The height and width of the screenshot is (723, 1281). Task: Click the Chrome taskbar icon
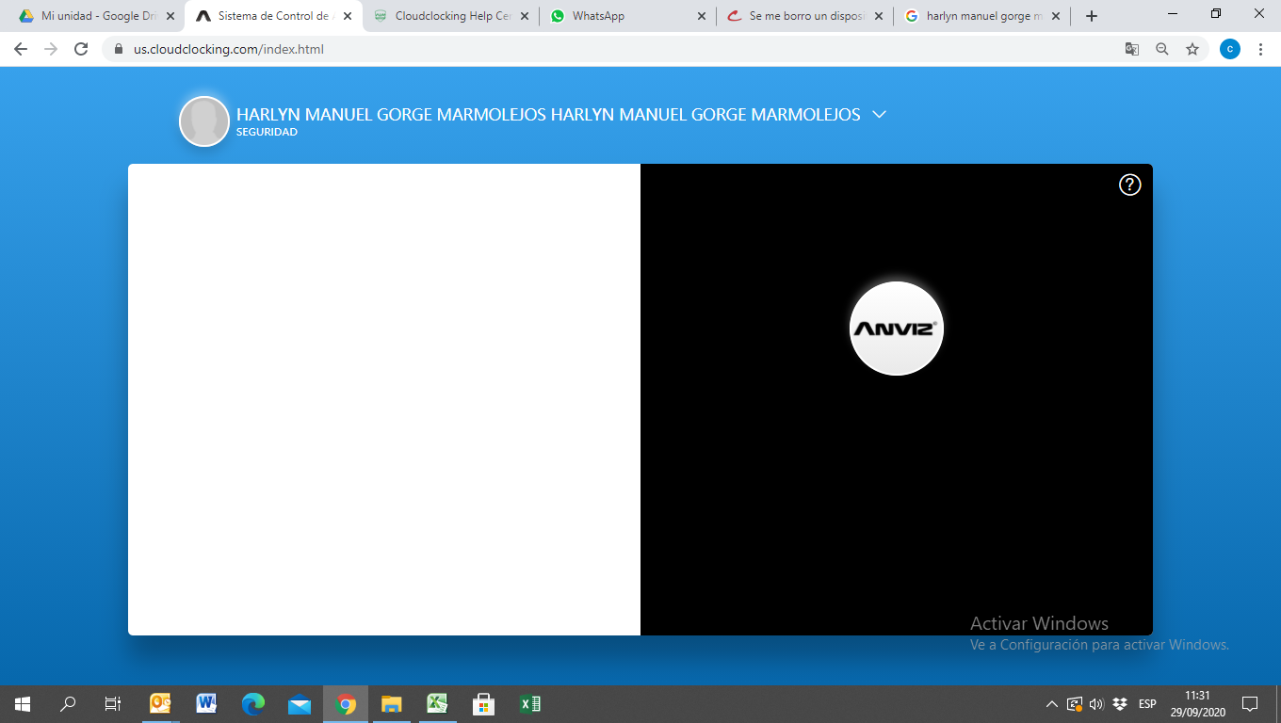tap(346, 703)
